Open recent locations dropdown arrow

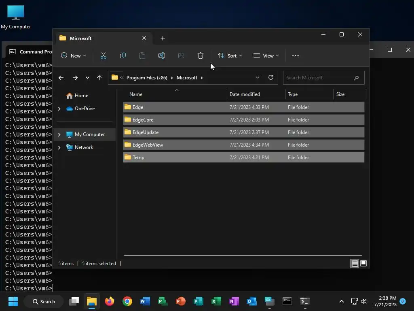[87, 78]
